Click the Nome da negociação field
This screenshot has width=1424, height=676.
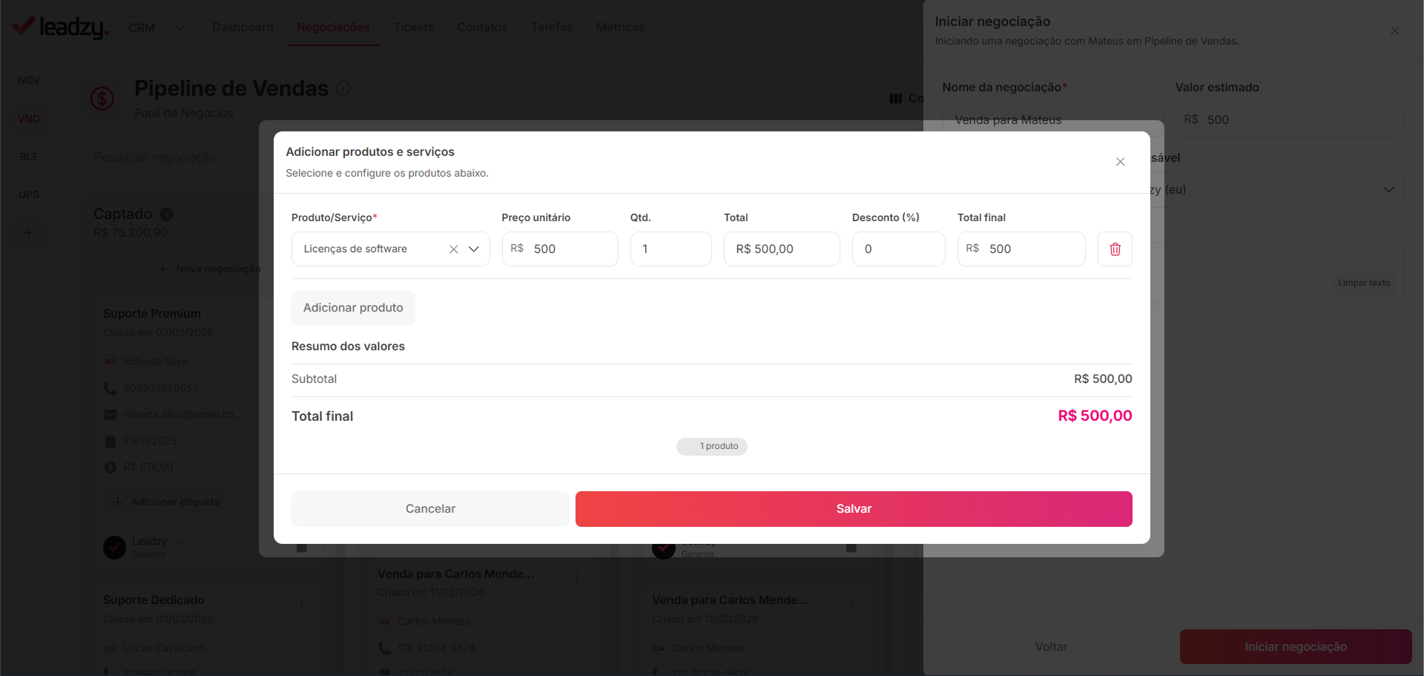pos(1052,119)
